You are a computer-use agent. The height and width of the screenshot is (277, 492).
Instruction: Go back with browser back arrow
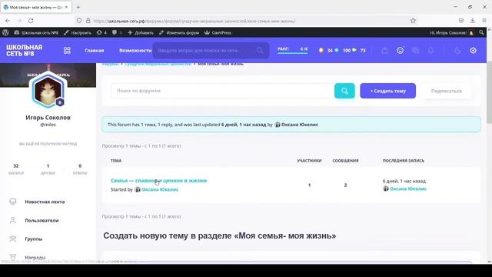pos(8,21)
